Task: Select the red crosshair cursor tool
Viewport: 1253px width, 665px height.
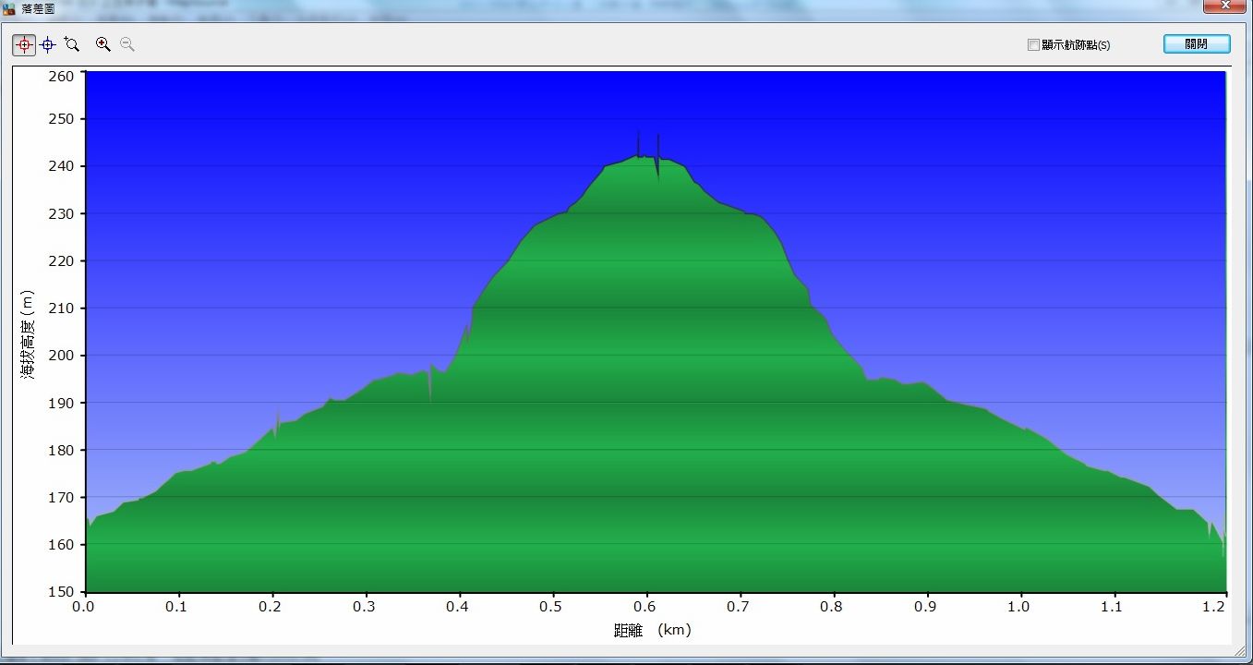Action: [x=24, y=44]
